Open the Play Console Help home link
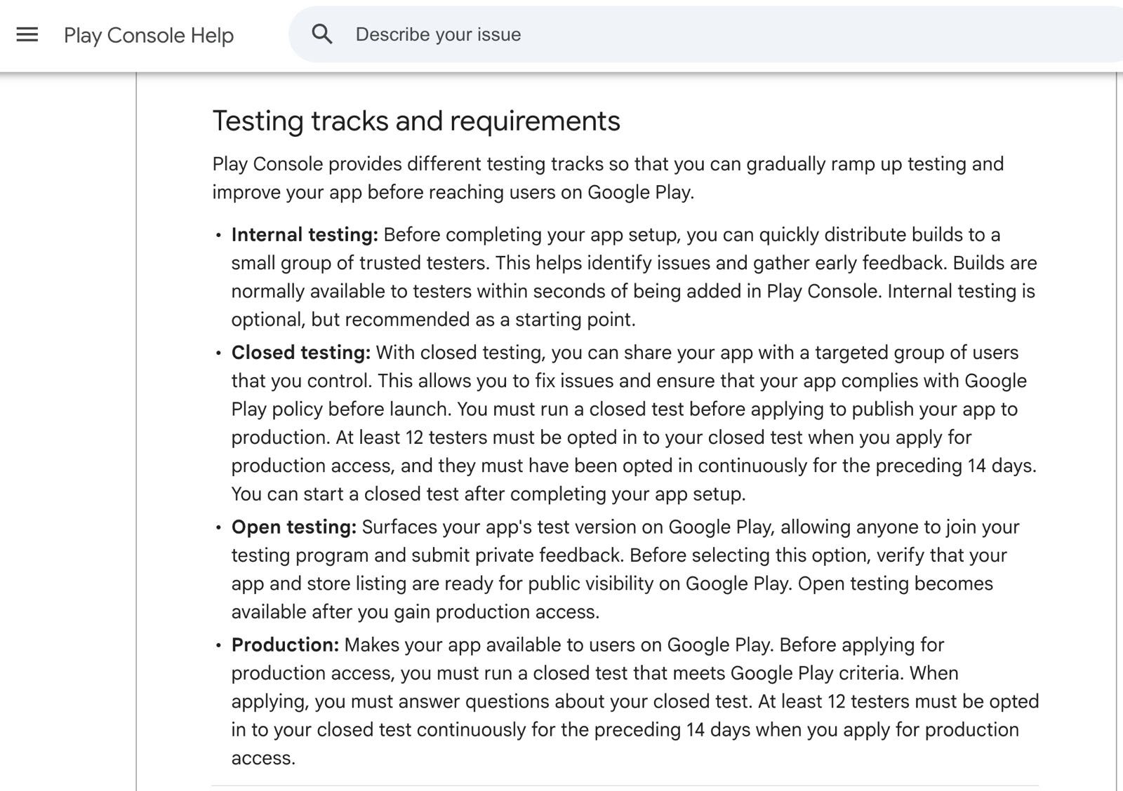 click(x=149, y=35)
